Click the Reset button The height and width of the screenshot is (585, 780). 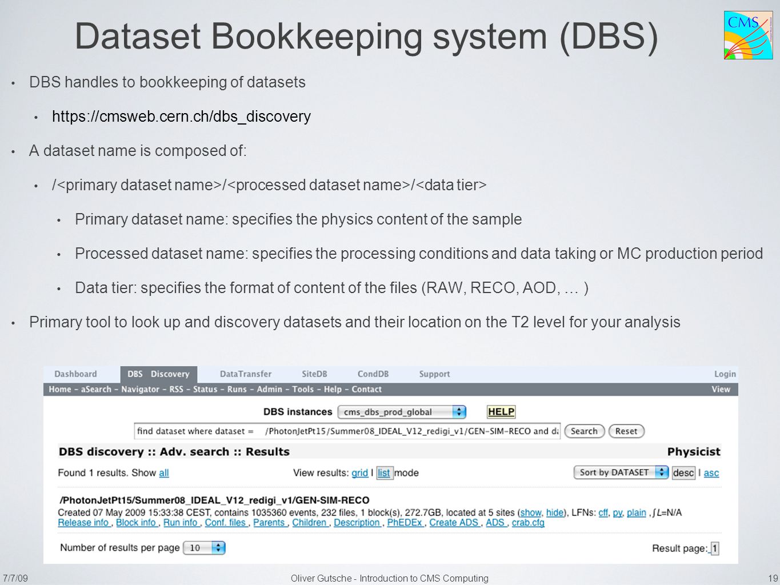pyautogui.click(x=626, y=431)
